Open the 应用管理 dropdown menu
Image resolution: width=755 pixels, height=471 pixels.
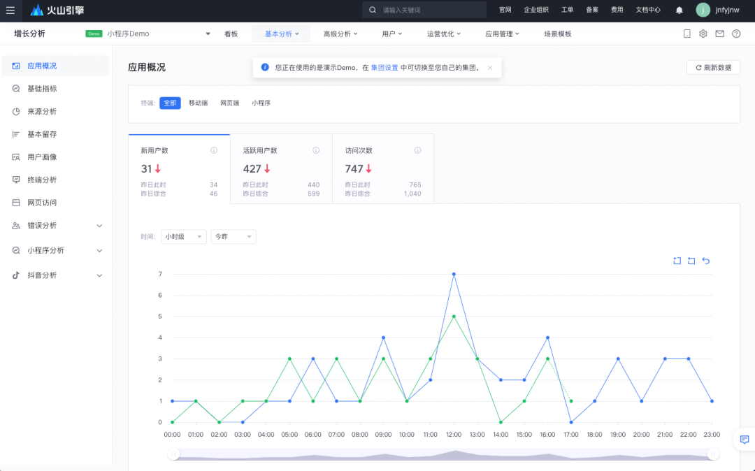pos(502,34)
